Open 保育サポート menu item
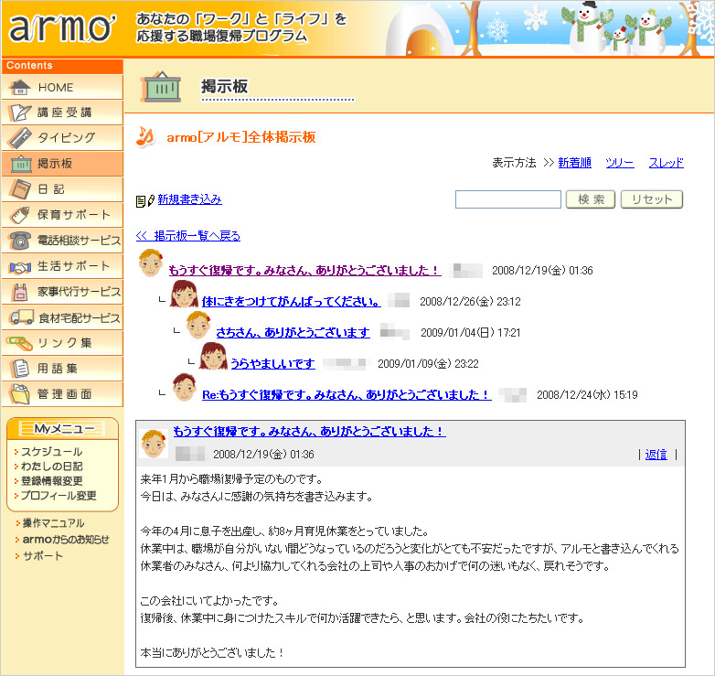Image resolution: width=715 pixels, height=676 pixels. 62,215
